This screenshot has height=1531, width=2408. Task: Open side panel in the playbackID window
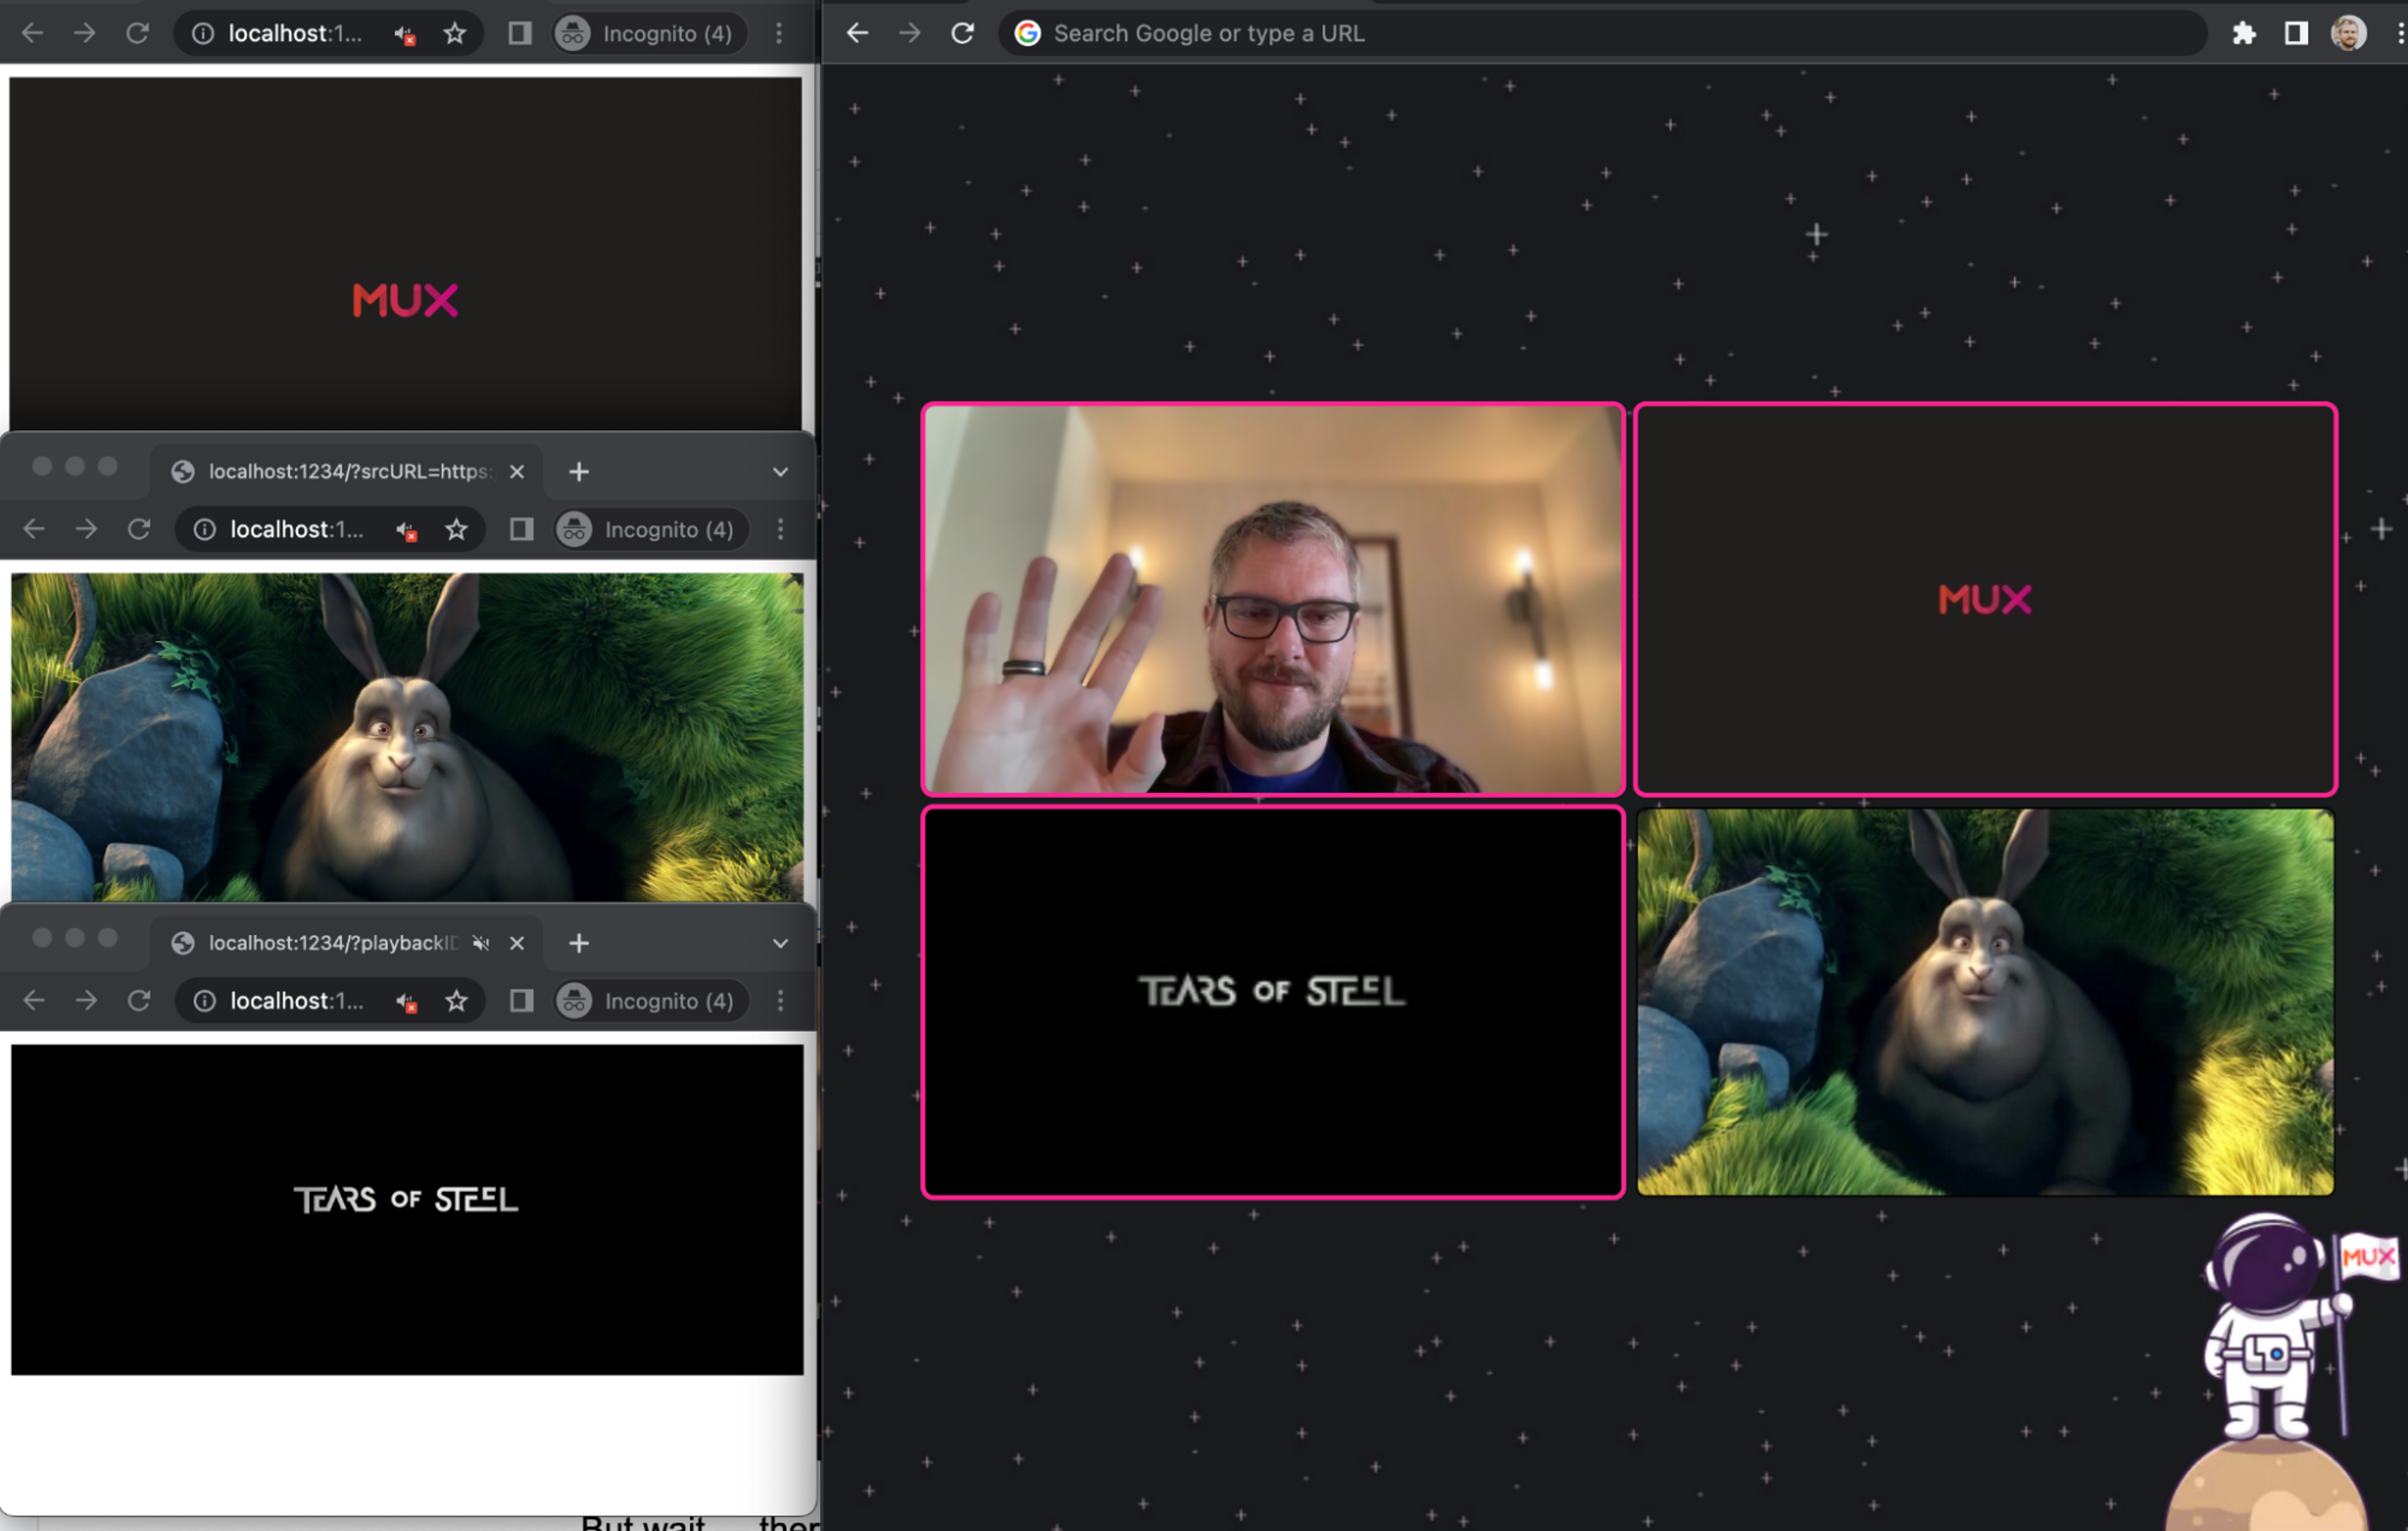tap(521, 1001)
